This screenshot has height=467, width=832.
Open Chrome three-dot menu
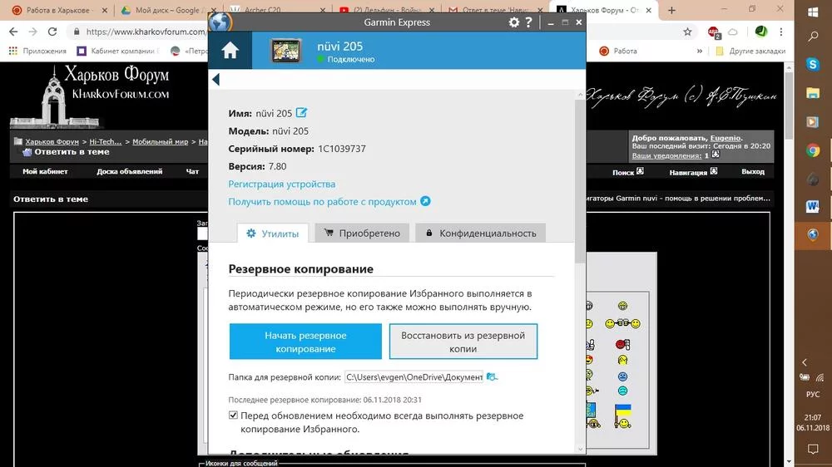[781, 32]
